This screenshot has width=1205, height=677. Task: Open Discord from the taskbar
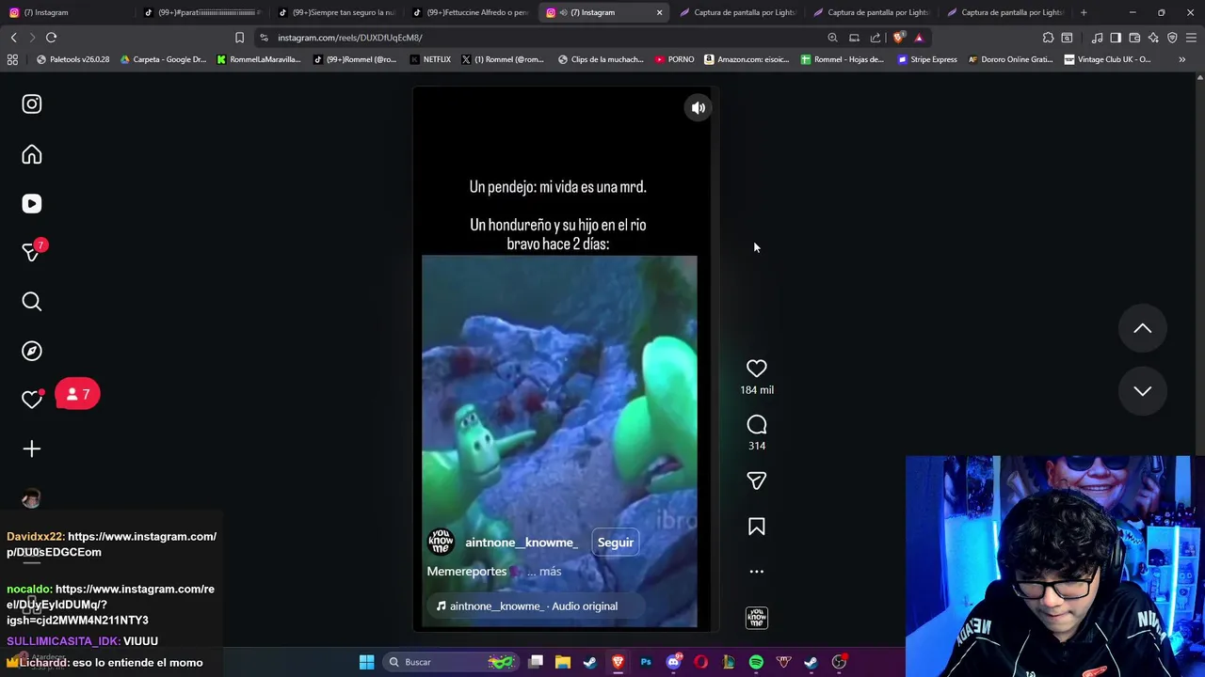pos(673,662)
